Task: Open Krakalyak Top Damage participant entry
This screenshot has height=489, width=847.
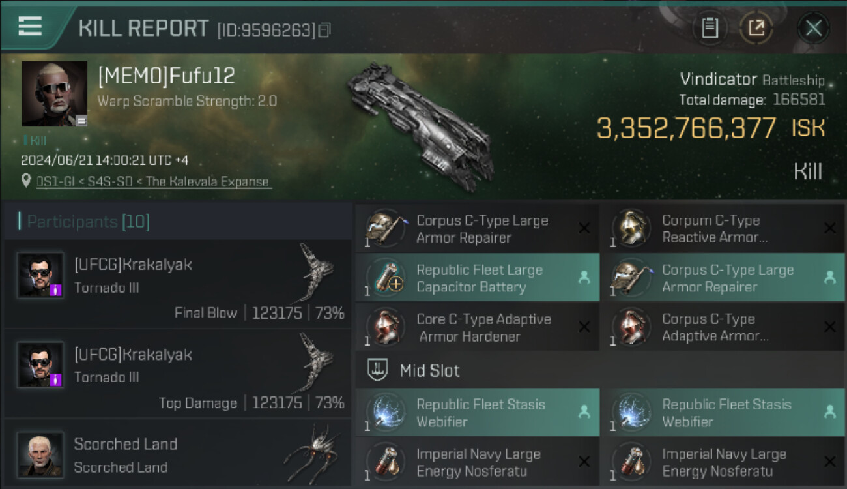Action: (177, 374)
